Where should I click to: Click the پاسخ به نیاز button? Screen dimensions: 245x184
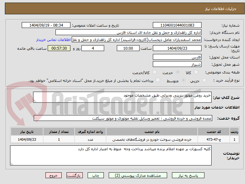[x=188, y=176]
